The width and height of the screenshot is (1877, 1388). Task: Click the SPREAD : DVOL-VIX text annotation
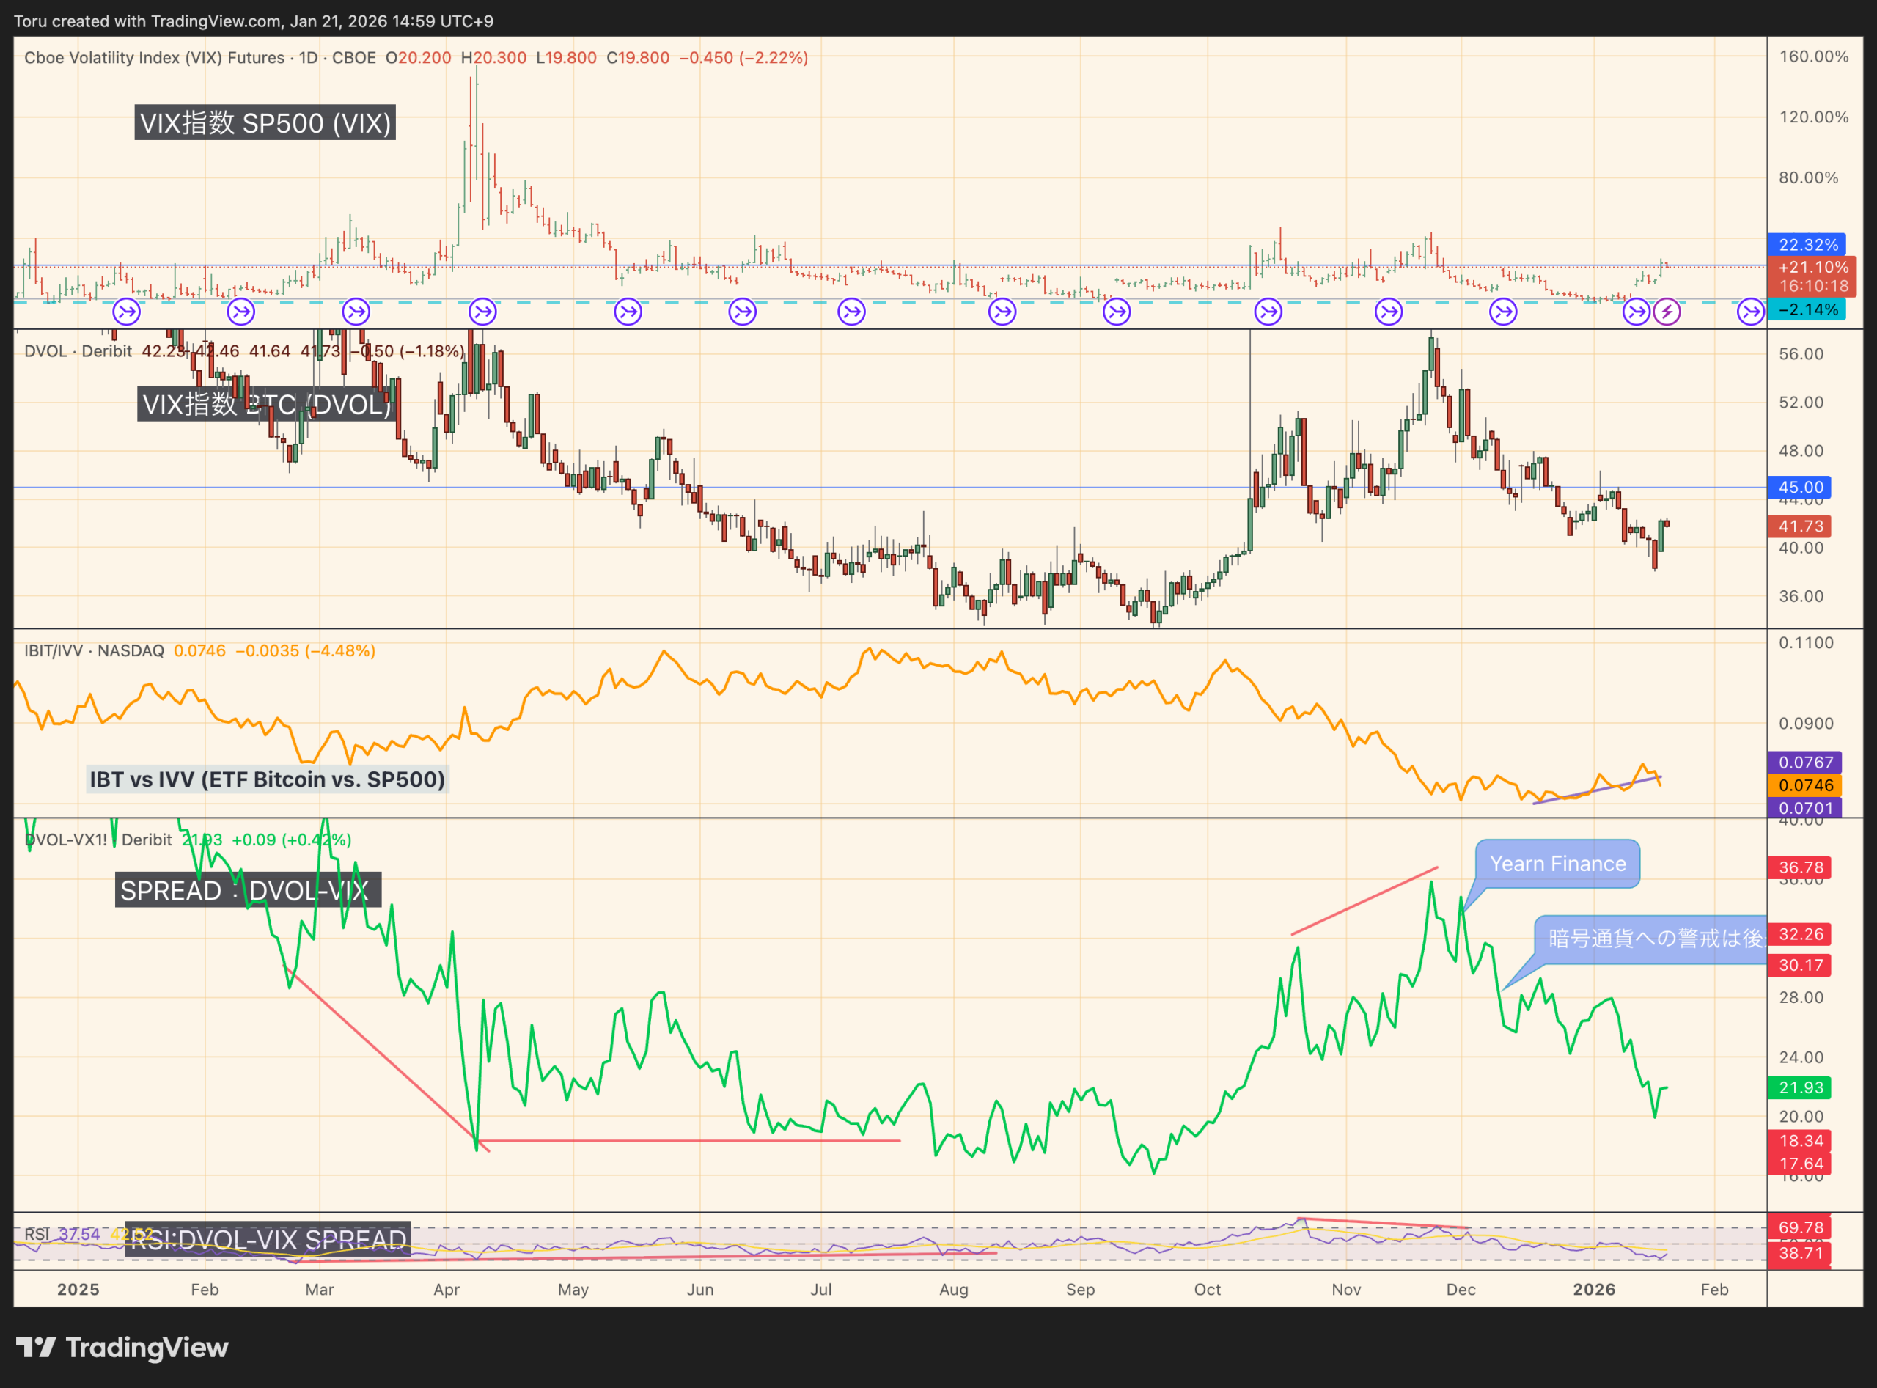[x=247, y=889]
